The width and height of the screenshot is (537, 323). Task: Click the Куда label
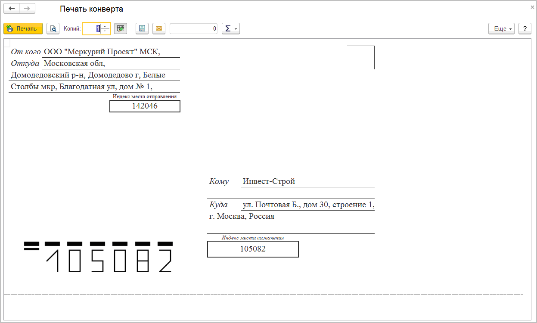pyautogui.click(x=218, y=205)
